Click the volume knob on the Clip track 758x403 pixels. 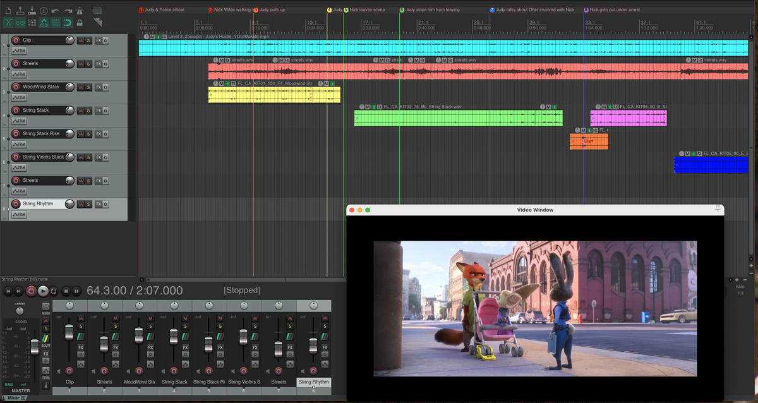[x=69, y=40]
